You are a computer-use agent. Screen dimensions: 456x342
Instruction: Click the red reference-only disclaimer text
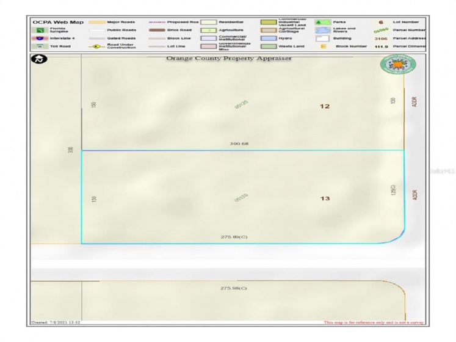(374, 322)
